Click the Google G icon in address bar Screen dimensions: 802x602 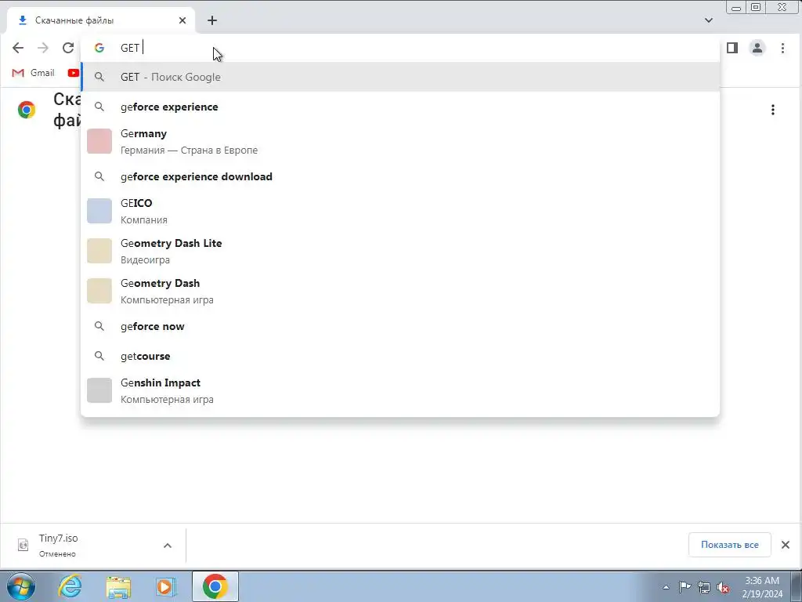coord(99,48)
